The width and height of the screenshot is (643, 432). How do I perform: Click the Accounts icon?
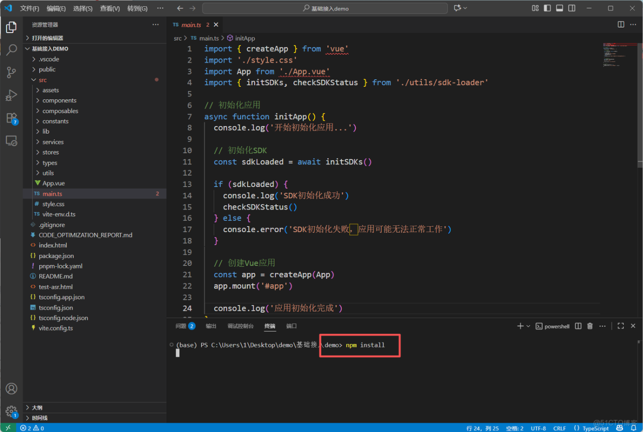pos(11,389)
